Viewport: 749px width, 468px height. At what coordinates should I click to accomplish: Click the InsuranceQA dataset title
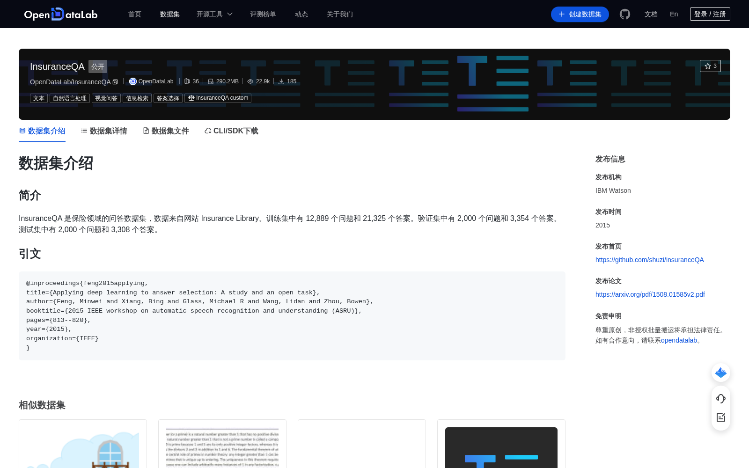point(57,66)
